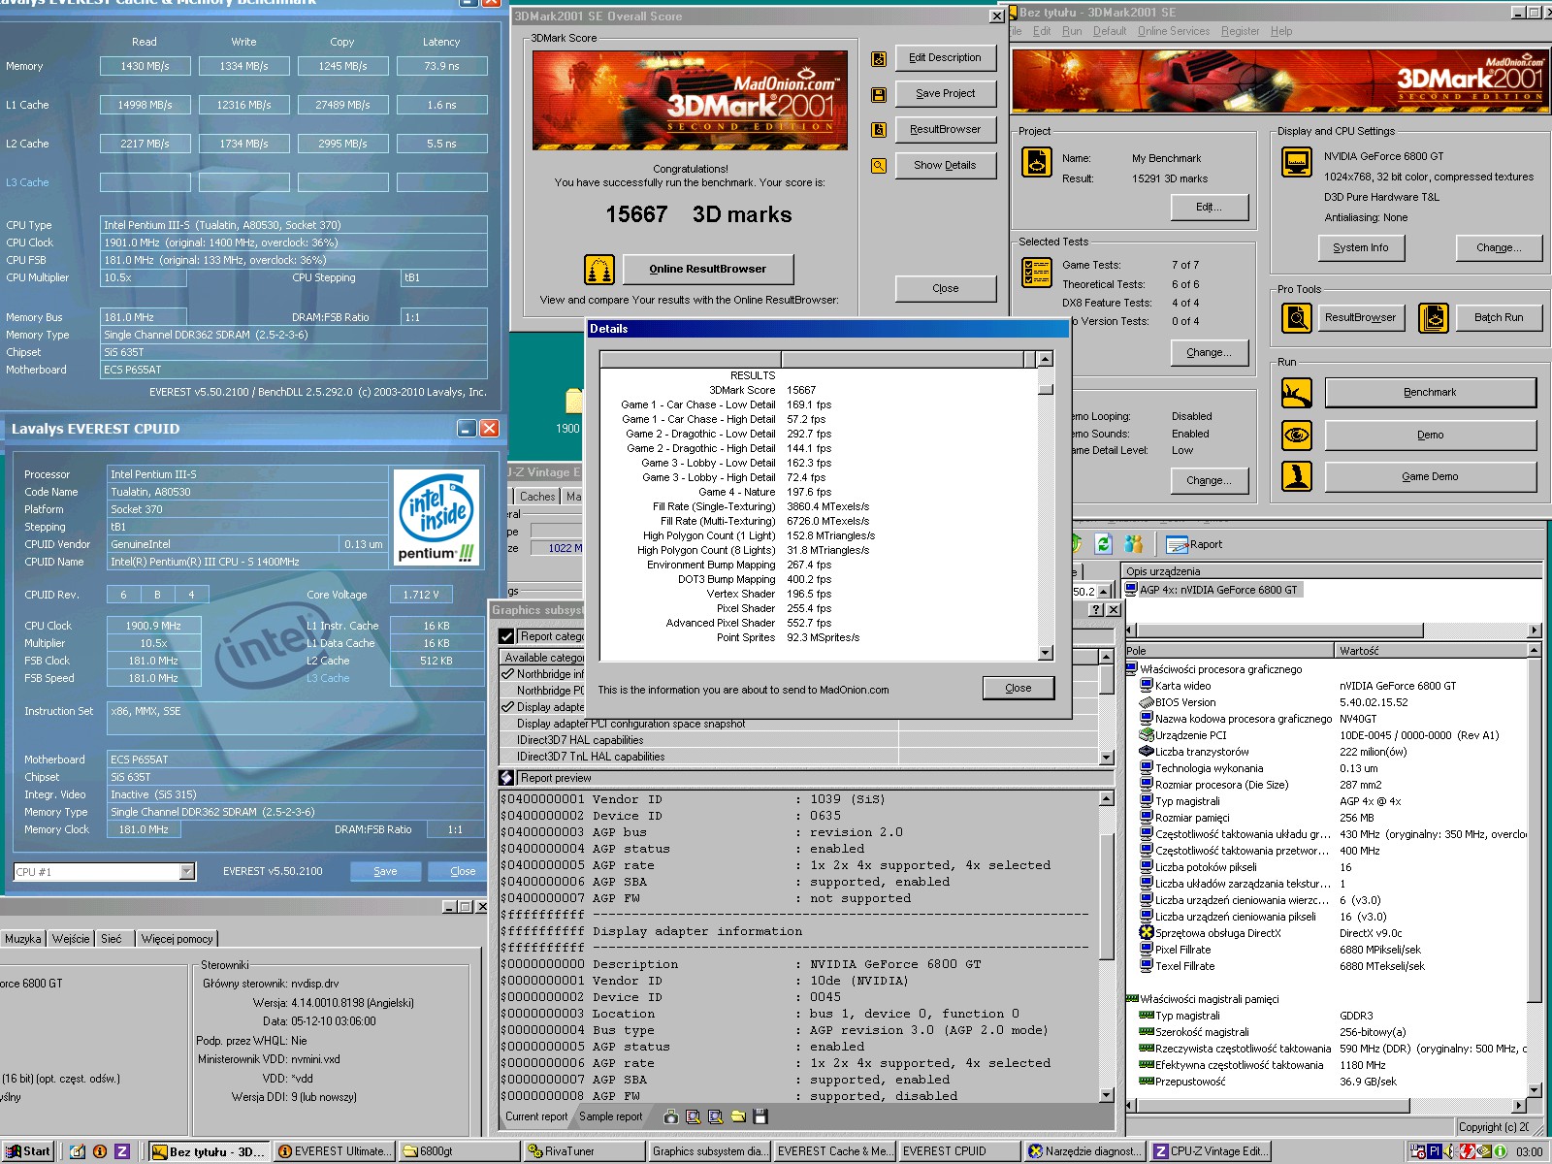Click the Save Project floppy disk icon
The height and width of the screenshot is (1164, 1552).
(879, 94)
